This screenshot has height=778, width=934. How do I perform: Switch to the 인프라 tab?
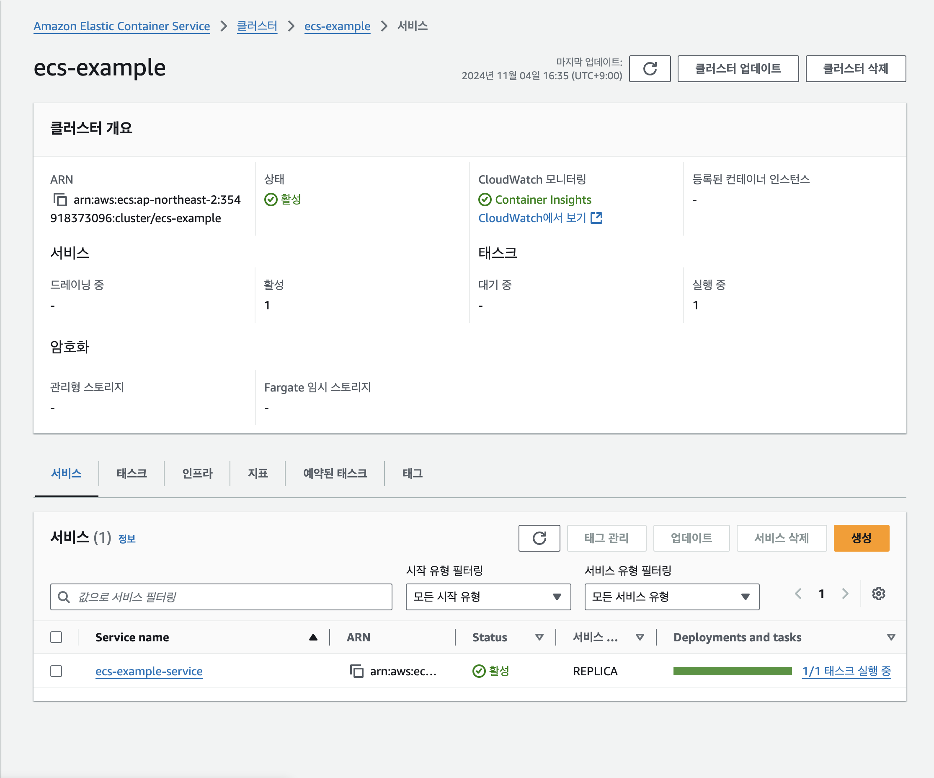click(197, 474)
